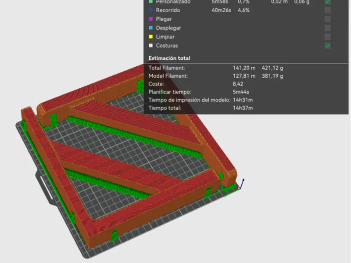Screen dimensions: 351x263
Task: Click the Coste value 8,42
Action: 238,84
